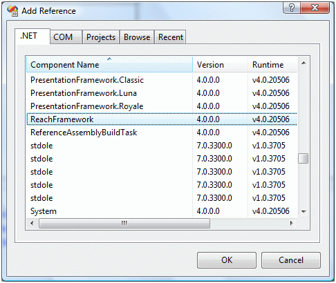Confirm with the OK button
336x283 pixels.
(x=227, y=260)
